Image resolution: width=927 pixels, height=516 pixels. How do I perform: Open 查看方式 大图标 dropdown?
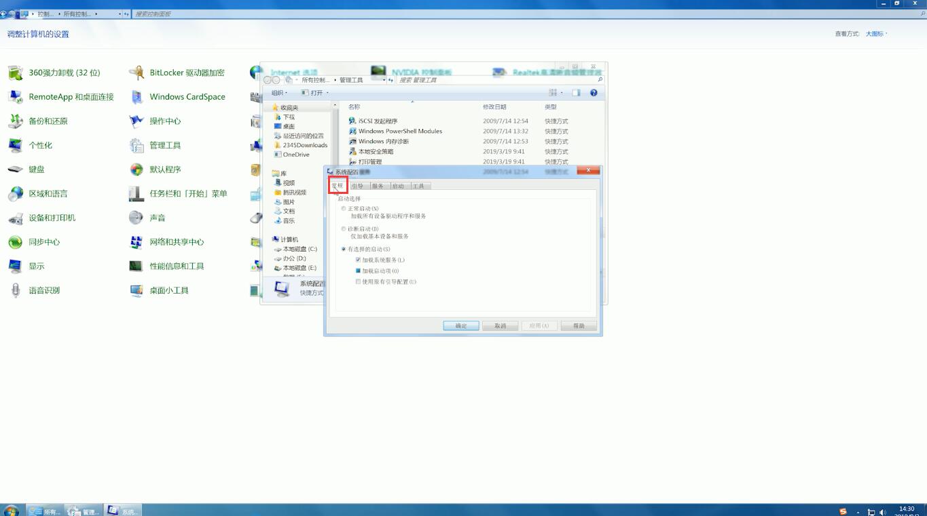(876, 34)
